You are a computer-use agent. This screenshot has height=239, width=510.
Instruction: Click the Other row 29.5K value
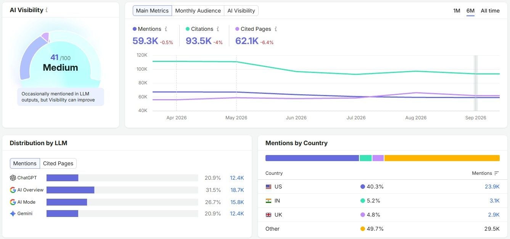click(x=492, y=229)
